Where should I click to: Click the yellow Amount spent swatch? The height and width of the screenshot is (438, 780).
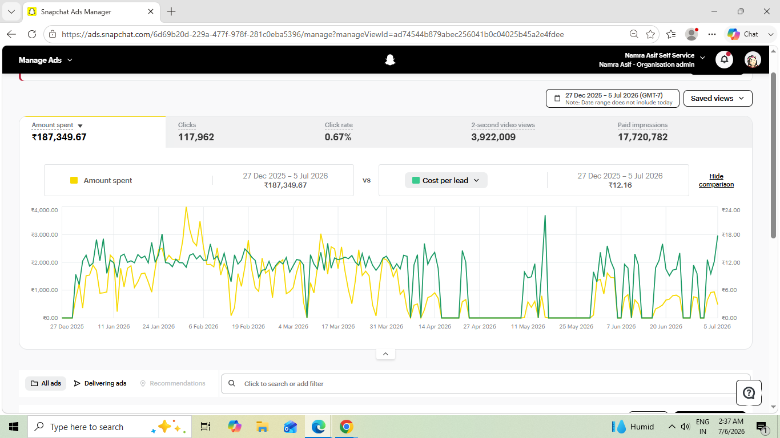click(74, 180)
